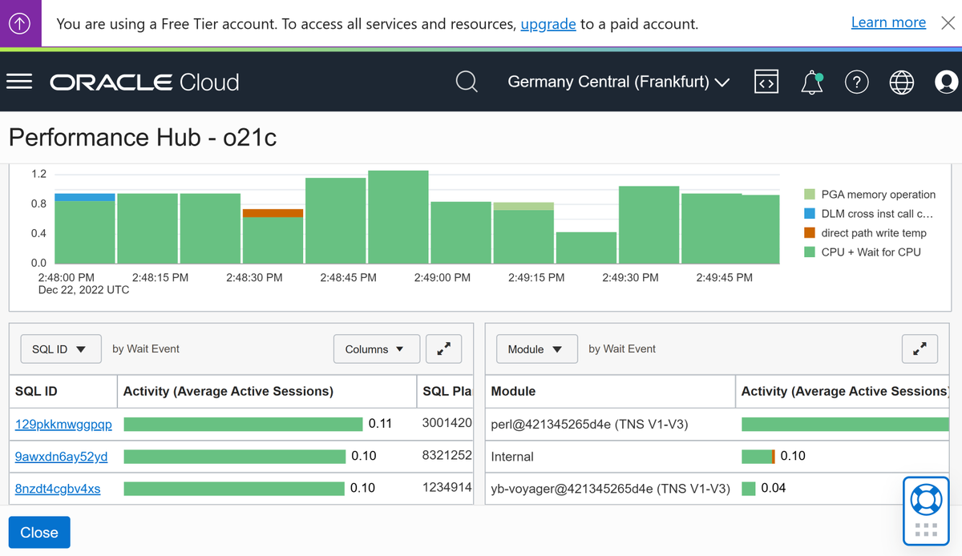The height and width of the screenshot is (556, 962).
Task: Click the blue DLM segment on first bar
Action: (85, 197)
